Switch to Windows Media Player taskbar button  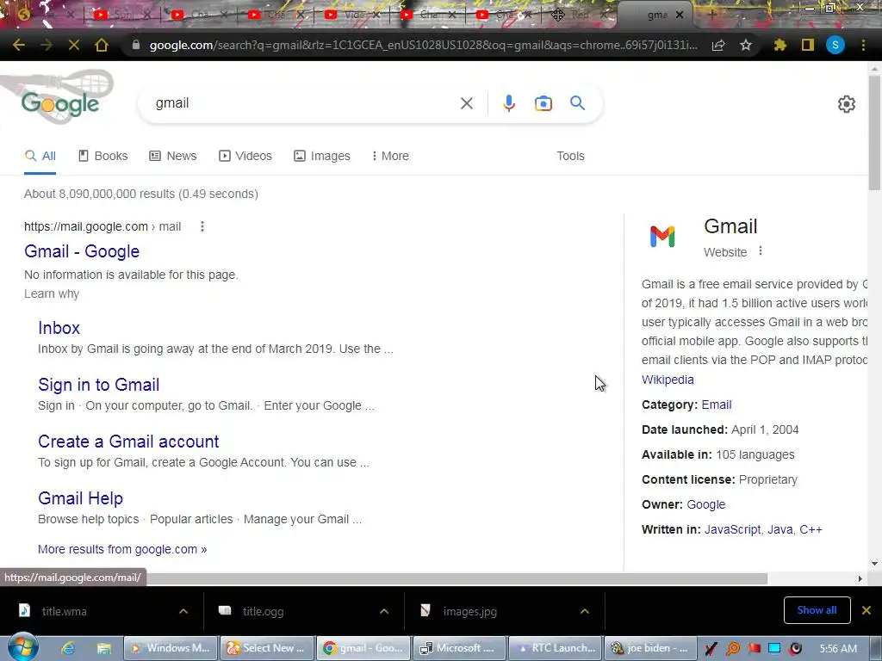[171, 648]
